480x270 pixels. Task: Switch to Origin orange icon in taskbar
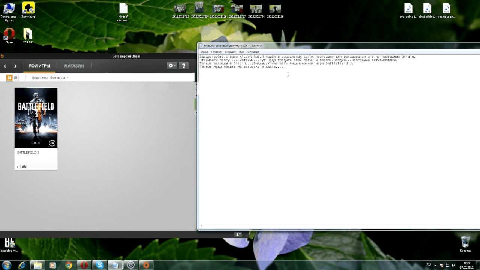[x=146, y=265]
